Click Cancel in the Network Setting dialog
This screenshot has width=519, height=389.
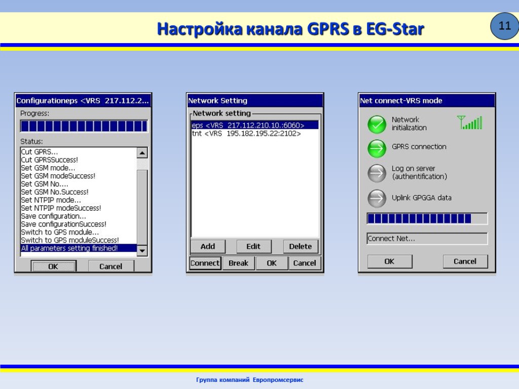coord(305,263)
